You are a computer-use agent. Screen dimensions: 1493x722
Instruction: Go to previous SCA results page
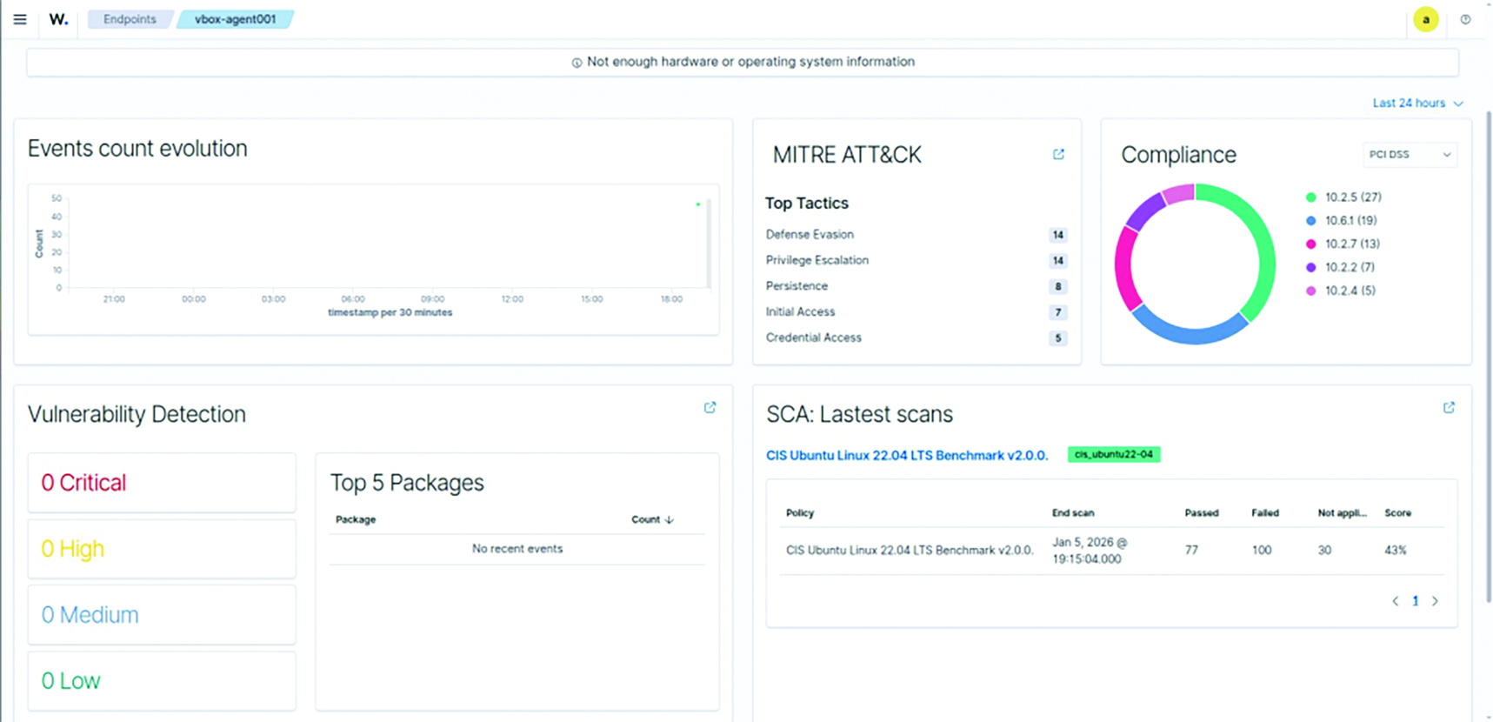coord(1395,601)
